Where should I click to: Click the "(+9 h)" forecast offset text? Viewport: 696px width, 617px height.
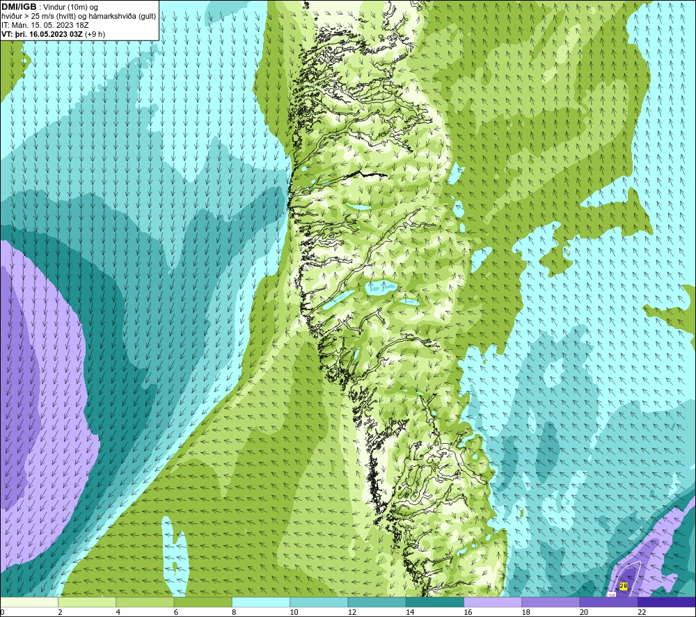95,34
